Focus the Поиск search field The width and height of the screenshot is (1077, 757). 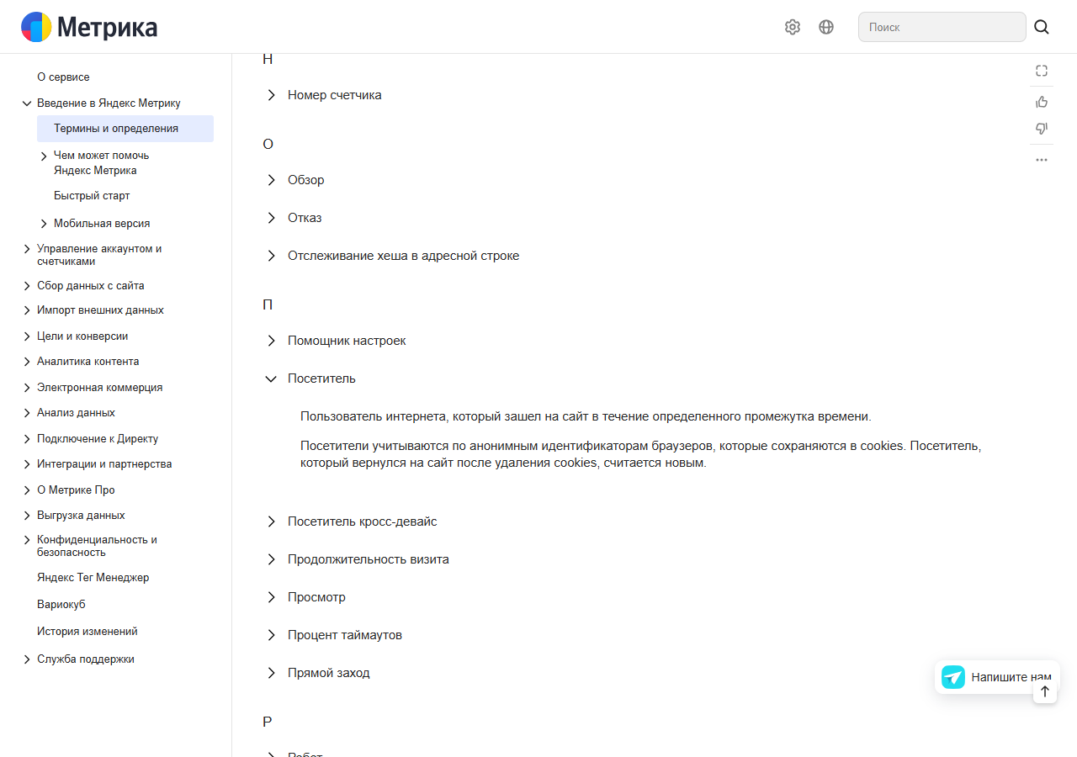pos(942,27)
